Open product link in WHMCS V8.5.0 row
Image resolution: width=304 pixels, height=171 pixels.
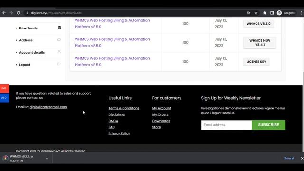coord(112,23)
